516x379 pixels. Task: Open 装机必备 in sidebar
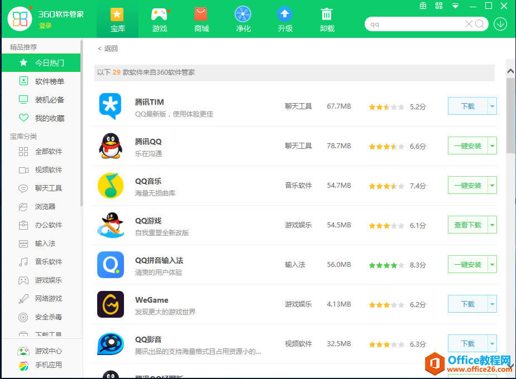tap(41, 100)
